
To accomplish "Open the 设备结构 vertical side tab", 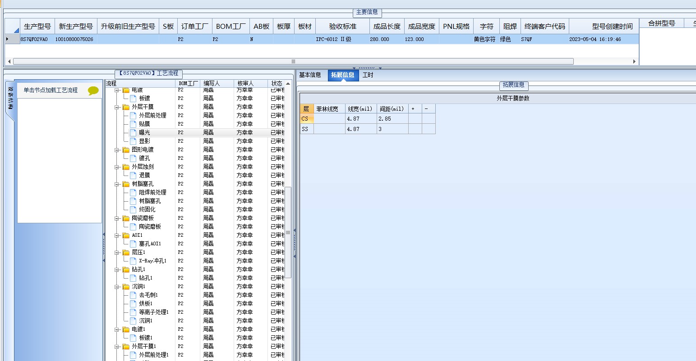I will tap(10, 98).
